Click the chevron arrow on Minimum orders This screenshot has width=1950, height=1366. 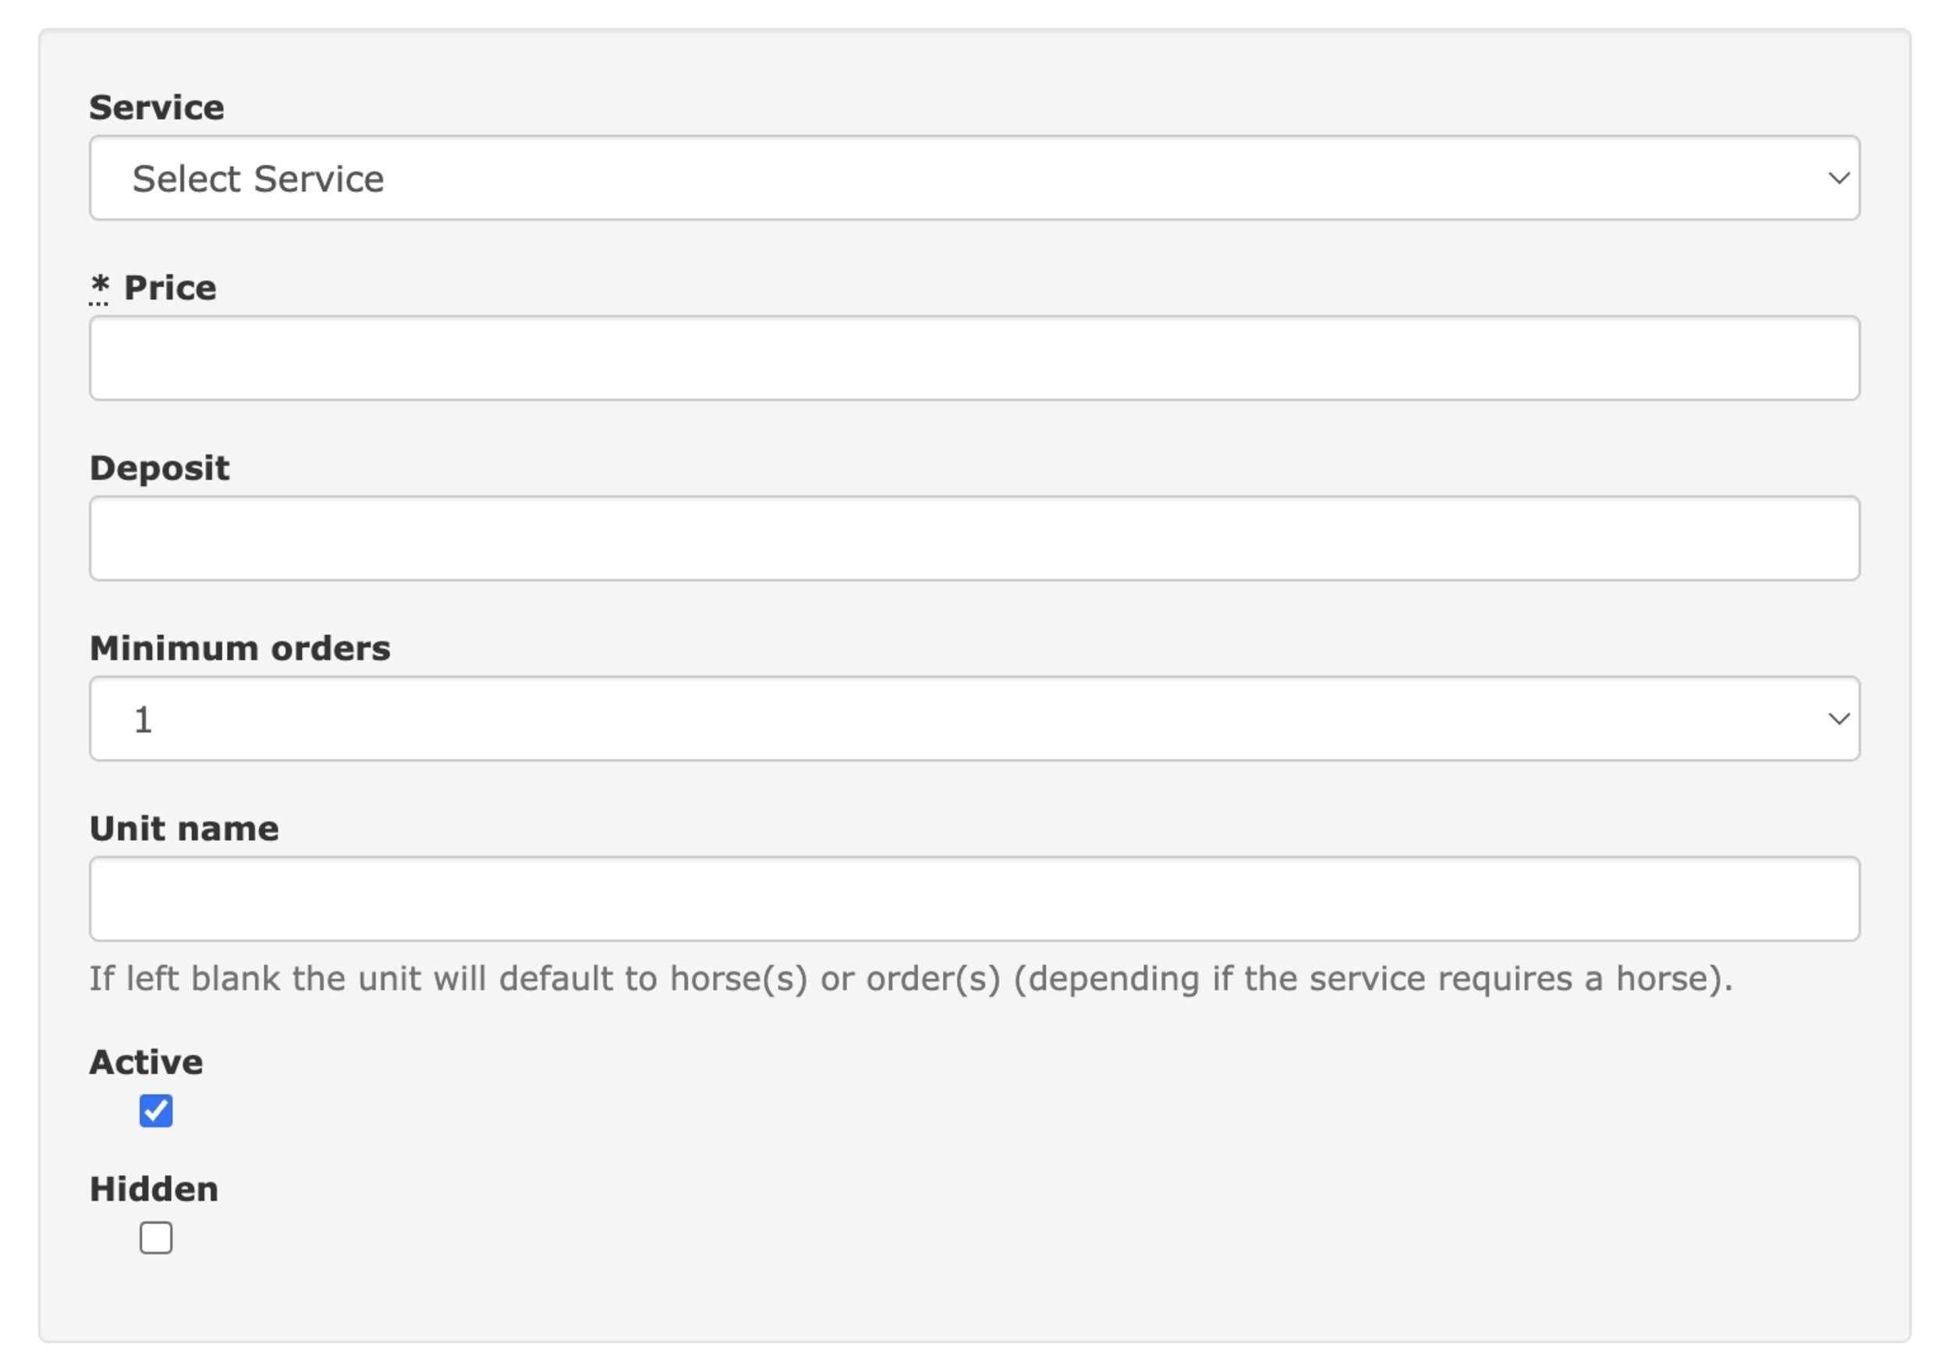[x=1838, y=718]
